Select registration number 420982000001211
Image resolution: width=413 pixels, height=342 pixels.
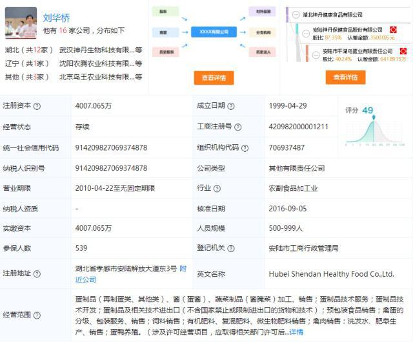(298, 127)
